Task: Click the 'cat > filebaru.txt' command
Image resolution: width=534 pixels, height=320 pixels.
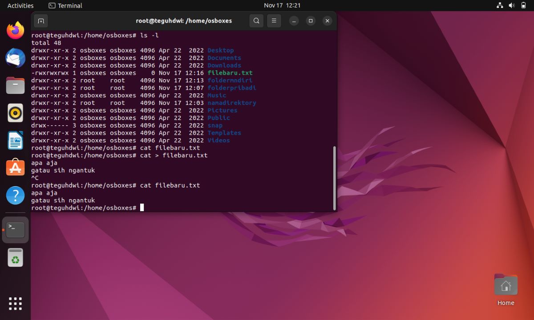Action: pos(174,155)
